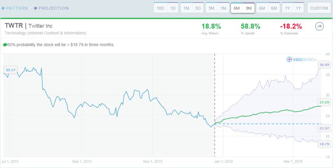Click the TWTR ticker symbol
Image resolution: width=333 pixels, height=168 pixels.
pyautogui.click(x=14, y=26)
